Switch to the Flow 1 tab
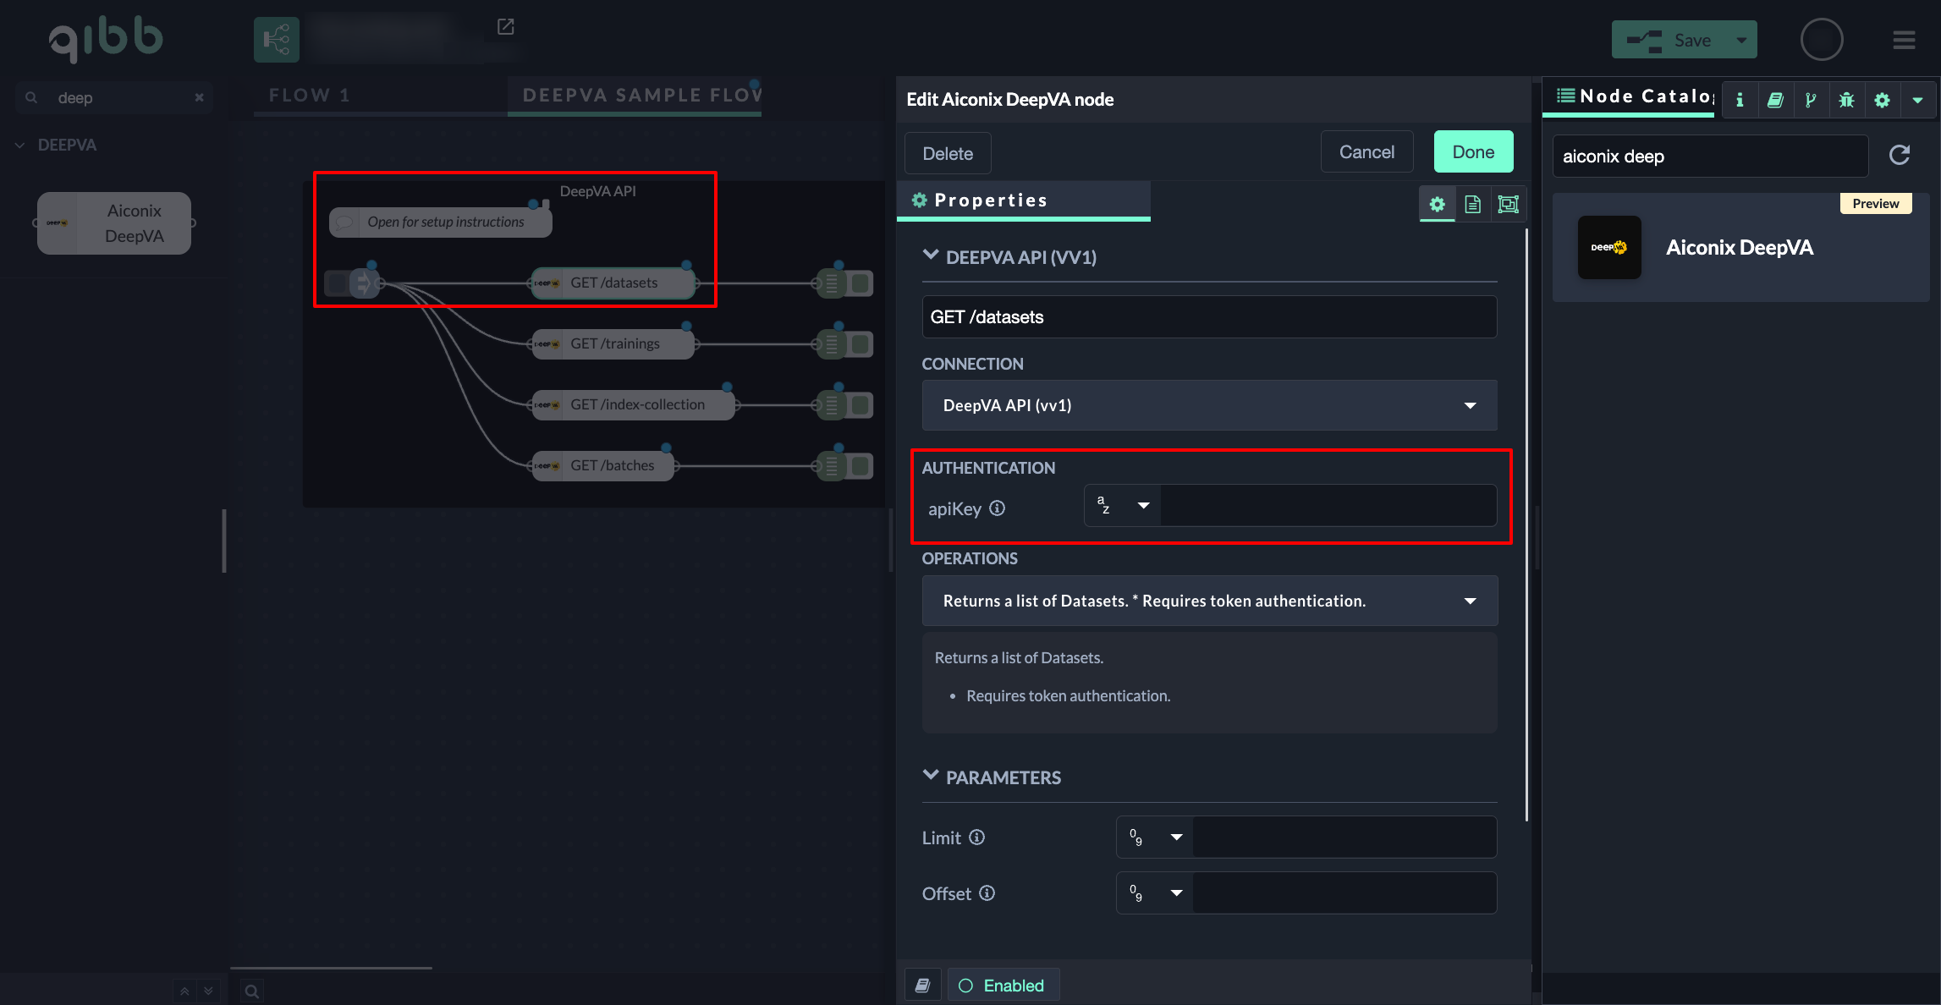1941x1005 pixels. pyautogui.click(x=310, y=96)
